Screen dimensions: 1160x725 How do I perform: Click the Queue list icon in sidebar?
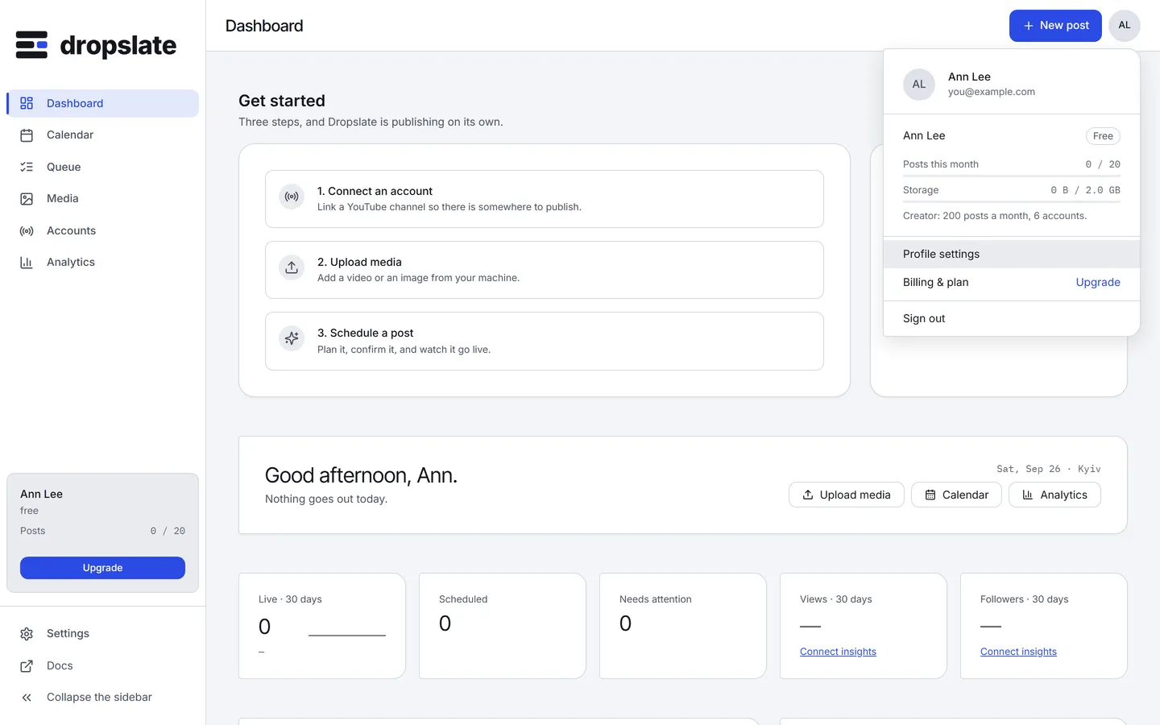pos(27,167)
